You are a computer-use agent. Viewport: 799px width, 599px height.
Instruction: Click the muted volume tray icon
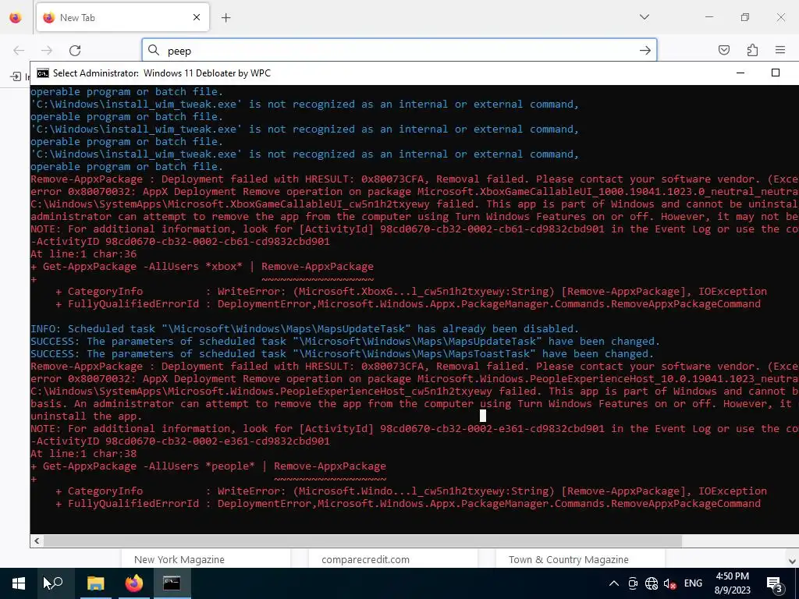(x=670, y=583)
